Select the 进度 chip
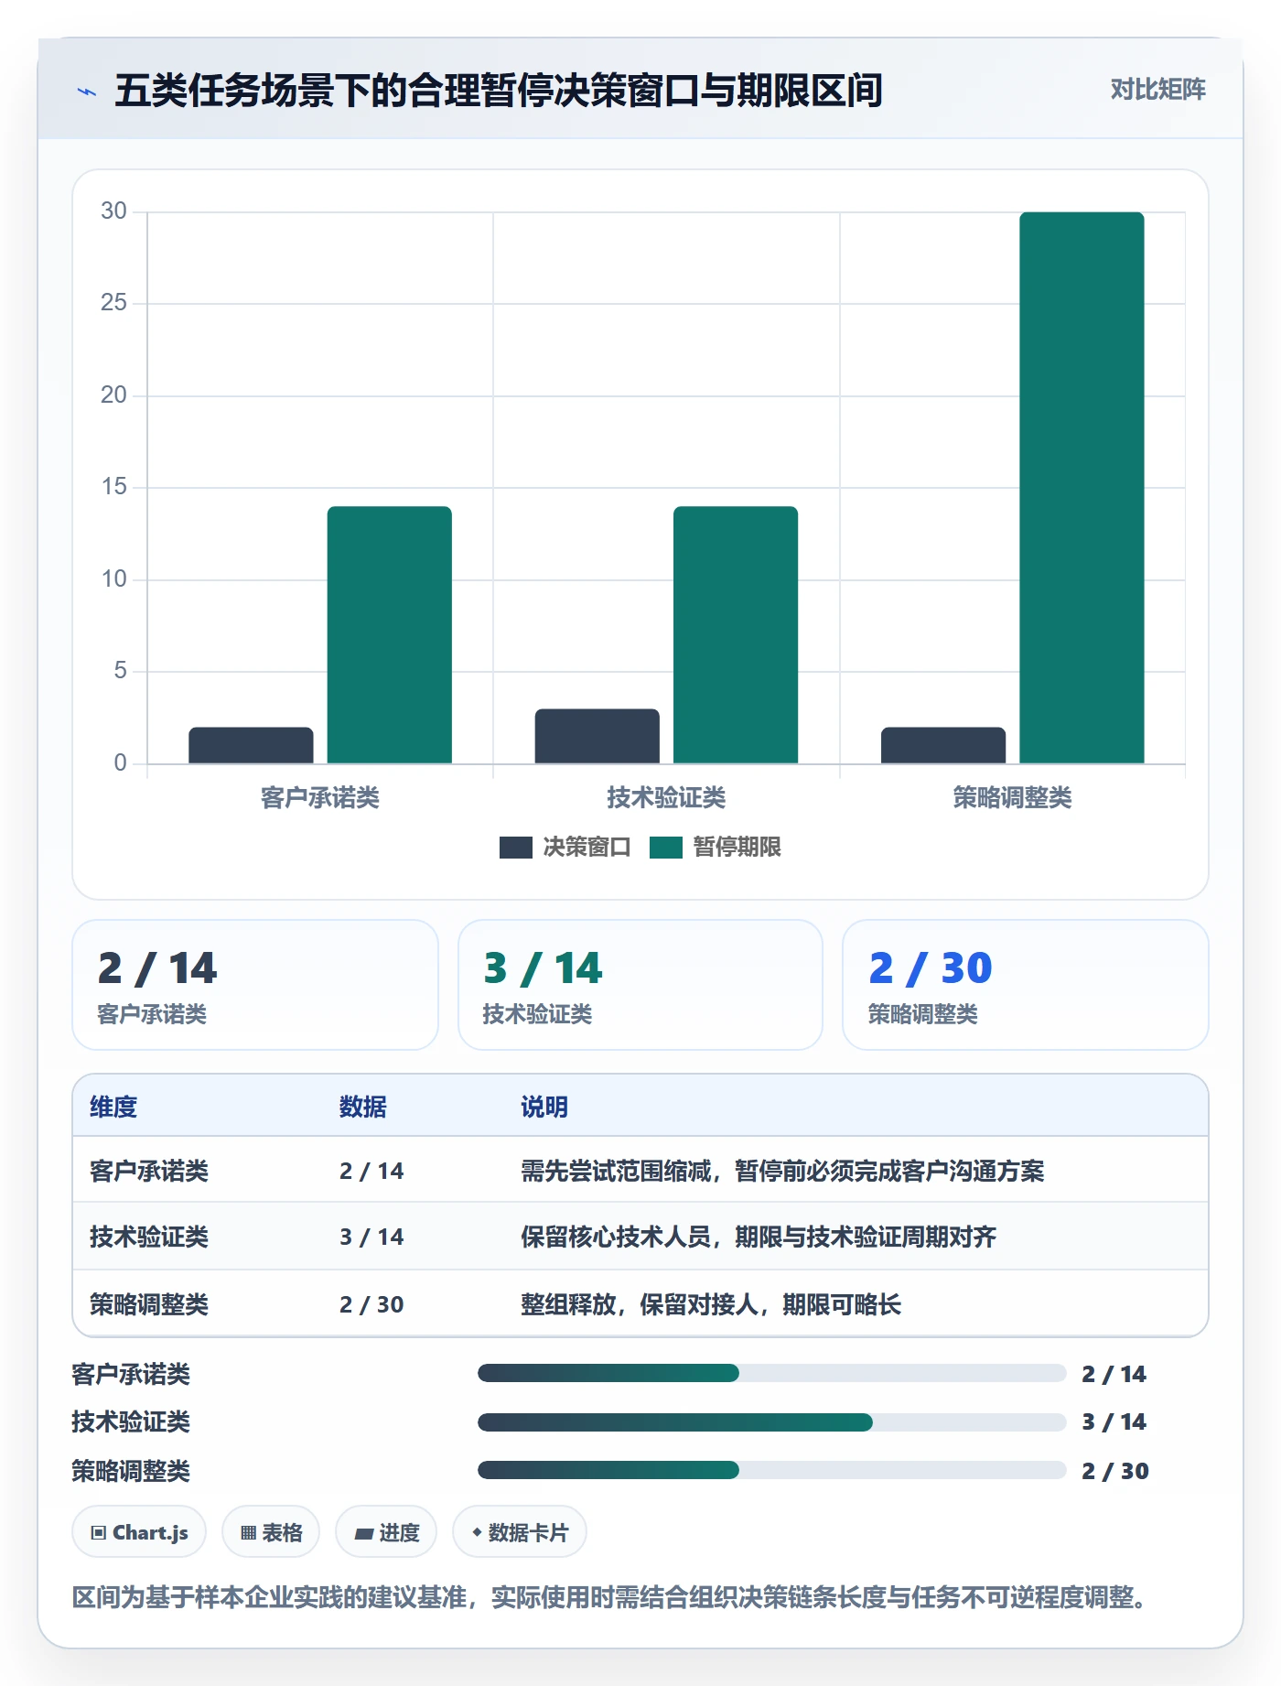Screen dimensions: 1281x1686 click(386, 1532)
